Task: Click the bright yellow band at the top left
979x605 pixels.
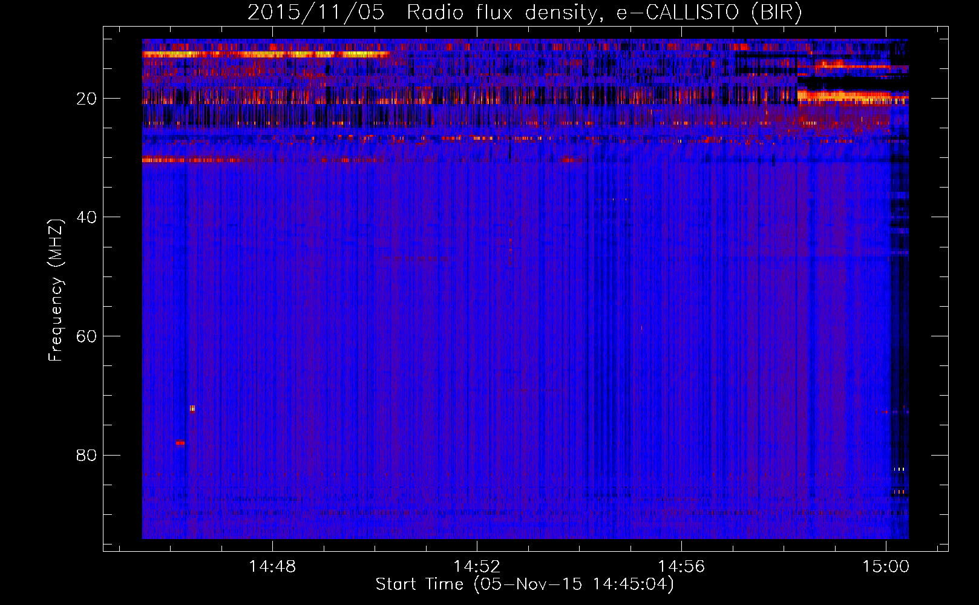Action: 266,54
